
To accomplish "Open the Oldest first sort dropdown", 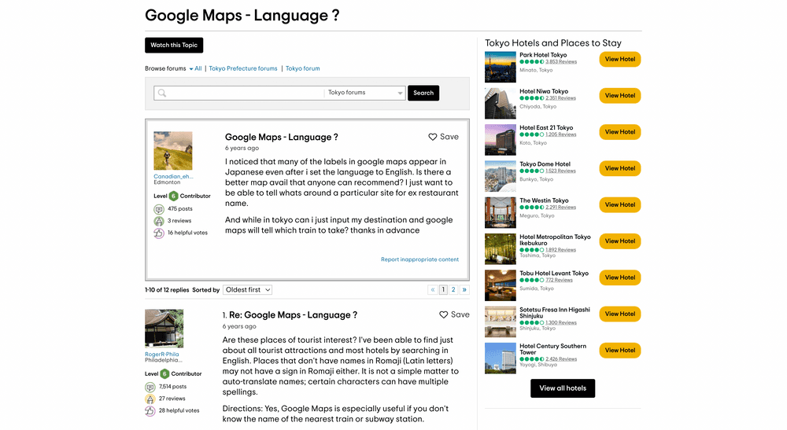I will pos(247,290).
